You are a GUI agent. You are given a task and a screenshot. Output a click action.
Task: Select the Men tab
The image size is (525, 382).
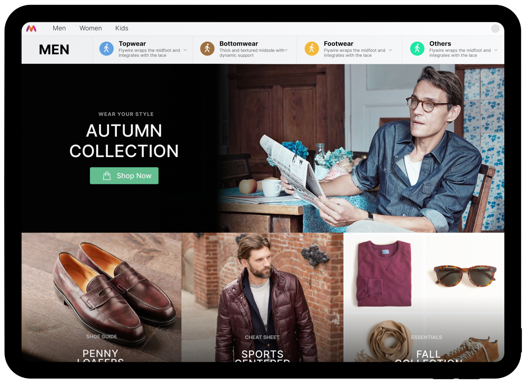click(x=59, y=28)
